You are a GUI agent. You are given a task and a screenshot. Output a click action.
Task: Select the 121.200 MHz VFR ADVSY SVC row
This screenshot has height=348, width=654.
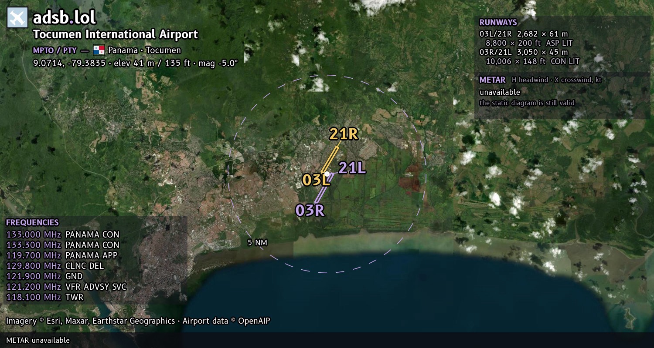coord(66,287)
